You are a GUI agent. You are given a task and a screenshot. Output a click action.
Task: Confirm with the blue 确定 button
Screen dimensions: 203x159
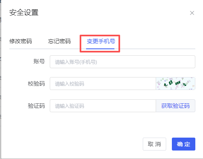(184, 144)
